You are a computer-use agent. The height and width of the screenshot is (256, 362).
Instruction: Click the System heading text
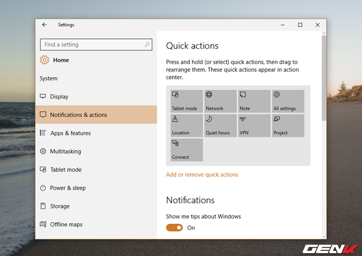tap(49, 78)
